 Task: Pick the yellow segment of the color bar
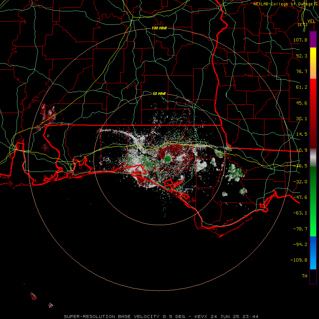point(313,55)
